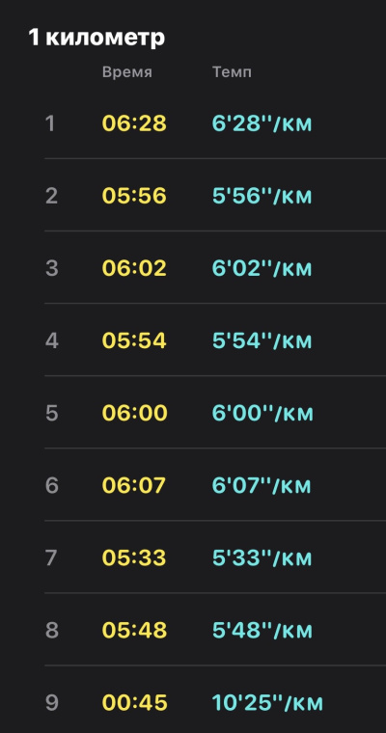Select split 2 time 05:56
This screenshot has height=733, width=386.
click(134, 196)
